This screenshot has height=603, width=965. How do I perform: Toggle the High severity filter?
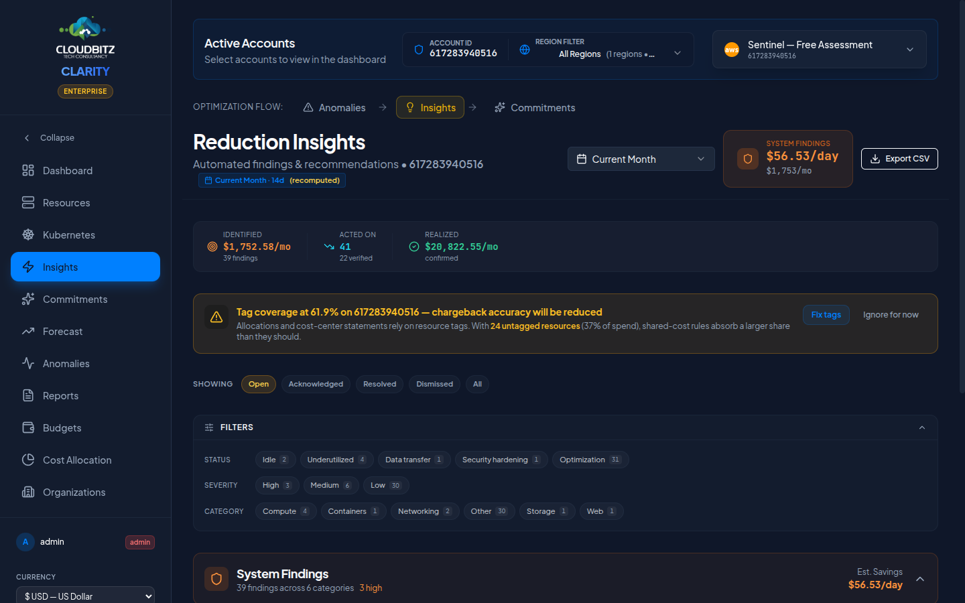click(277, 485)
